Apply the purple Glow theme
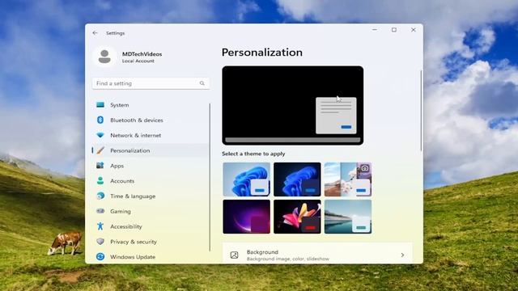This screenshot has height=291, width=518. [x=246, y=217]
